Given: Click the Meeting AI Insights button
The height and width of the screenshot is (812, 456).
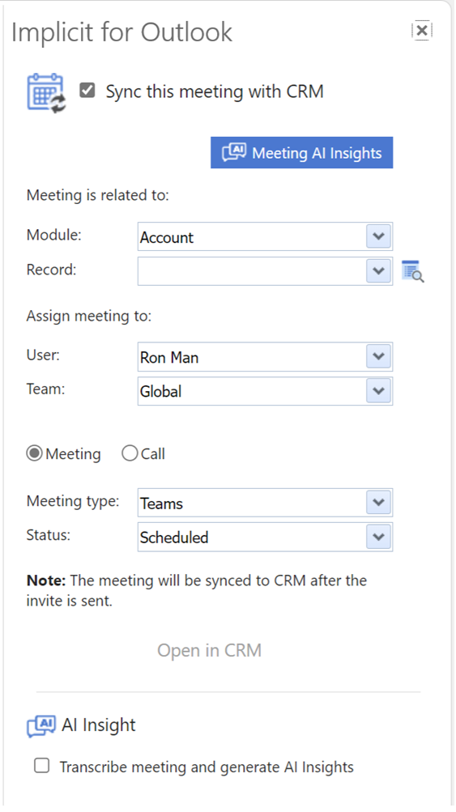Looking at the screenshot, I should pos(301,153).
